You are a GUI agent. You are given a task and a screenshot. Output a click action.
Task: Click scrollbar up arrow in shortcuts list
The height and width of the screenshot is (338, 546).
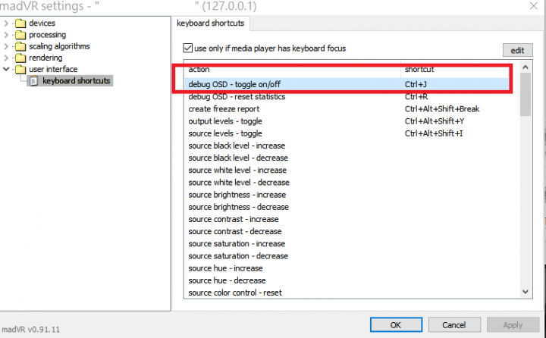pyautogui.click(x=526, y=67)
